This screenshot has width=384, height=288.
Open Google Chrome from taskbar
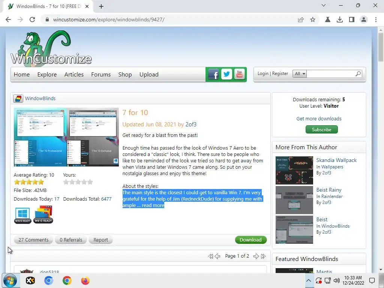[67, 280]
